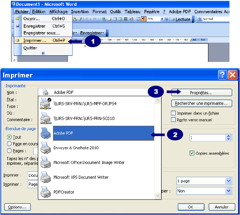Click the Tables and Borders toolbar icon

110,19
